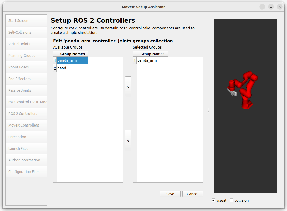Click the Available Groups 'Group Names' header
The width and height of the screenshot is (287, 211).
[72, 54]
